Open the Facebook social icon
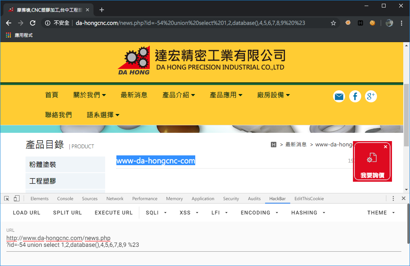This screenshot has width=410, height=266. (355, 96)
